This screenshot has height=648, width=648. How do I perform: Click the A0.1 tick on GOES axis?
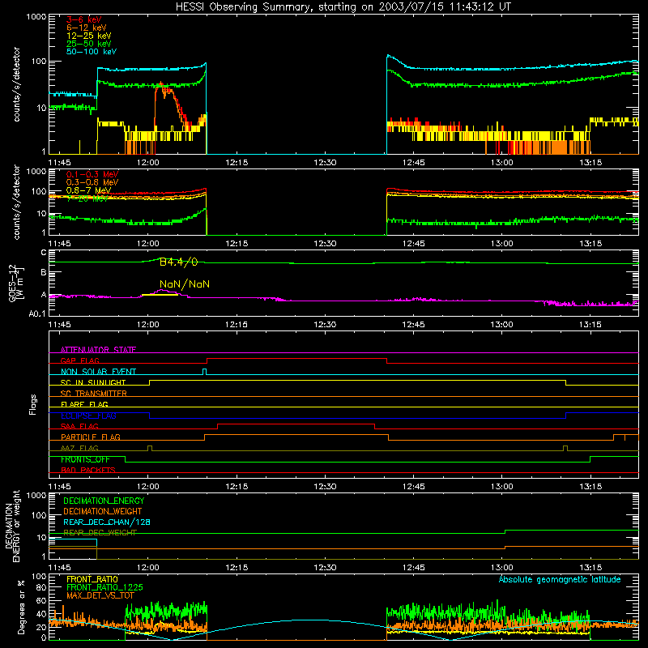pyautogui.click(x=37, y=314)
